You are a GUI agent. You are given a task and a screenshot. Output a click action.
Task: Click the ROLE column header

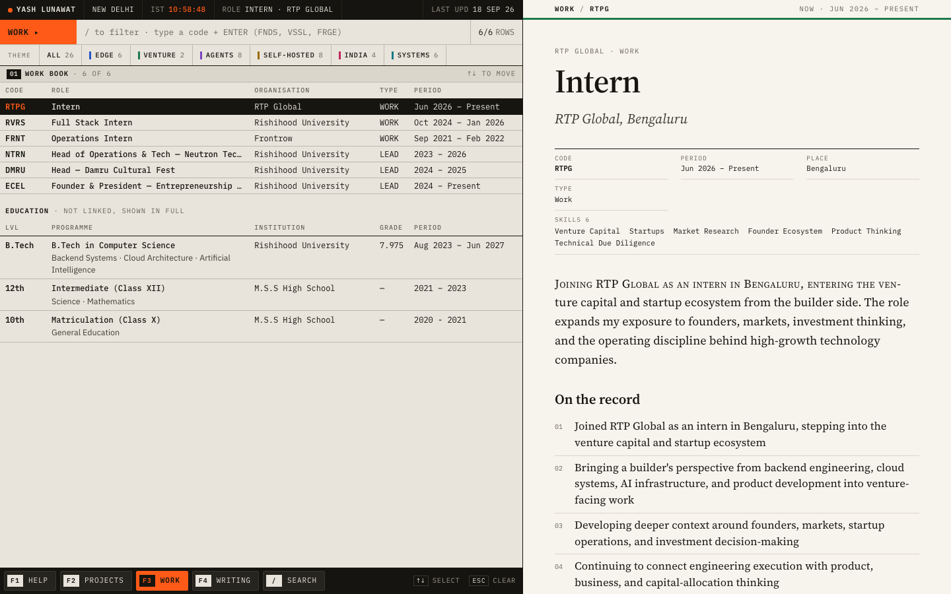61,90
